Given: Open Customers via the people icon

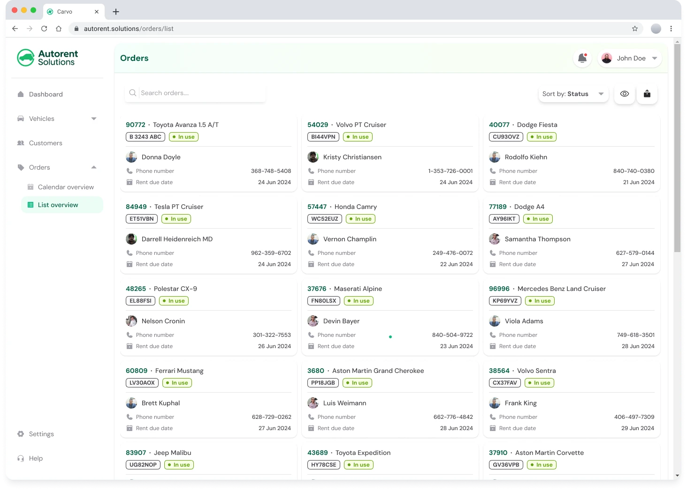Looking at the screenshot, I should [x=21, y=143].
